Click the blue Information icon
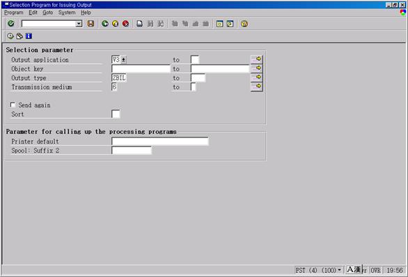The width and height of the screenshot is (408, 277). coord(29,36)
